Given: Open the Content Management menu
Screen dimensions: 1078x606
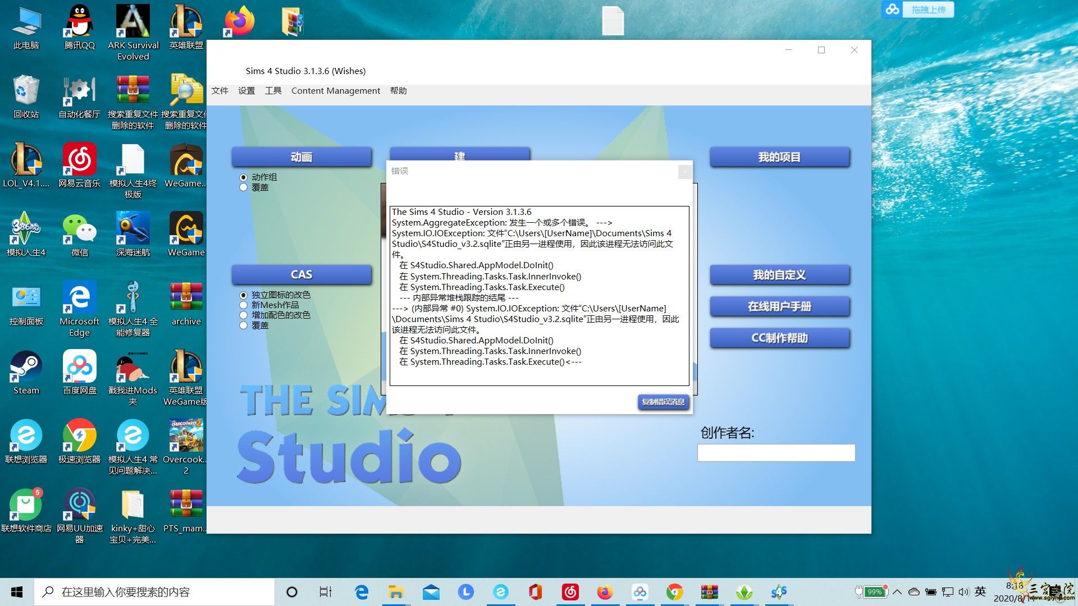Looking at the screenshot, I should 336,91.
